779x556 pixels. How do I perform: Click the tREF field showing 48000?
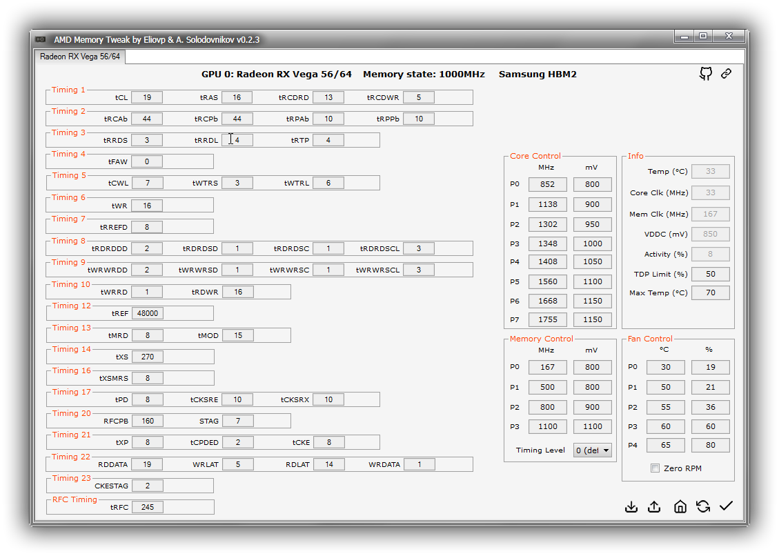point(148,314)
